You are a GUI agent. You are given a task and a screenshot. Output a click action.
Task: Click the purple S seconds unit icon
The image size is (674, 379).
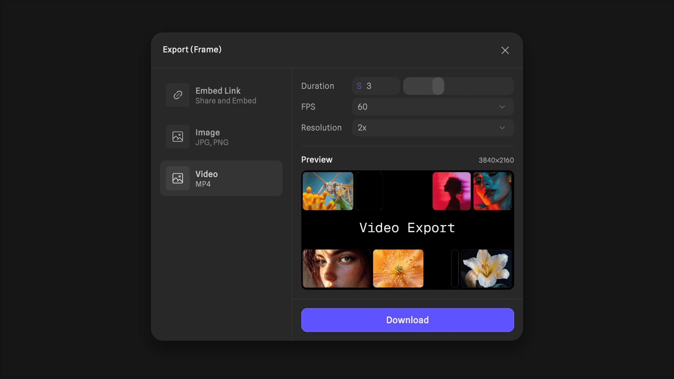359,86
